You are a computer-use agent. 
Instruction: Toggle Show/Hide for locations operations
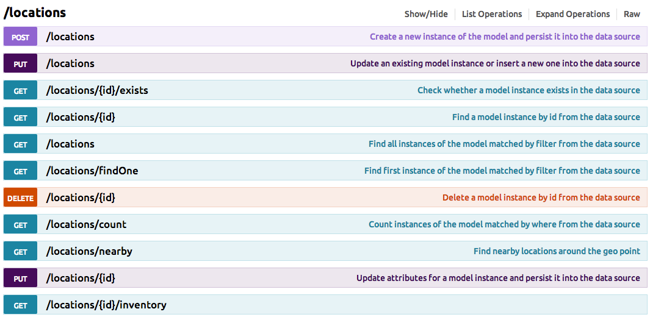[x=425, y=14]
